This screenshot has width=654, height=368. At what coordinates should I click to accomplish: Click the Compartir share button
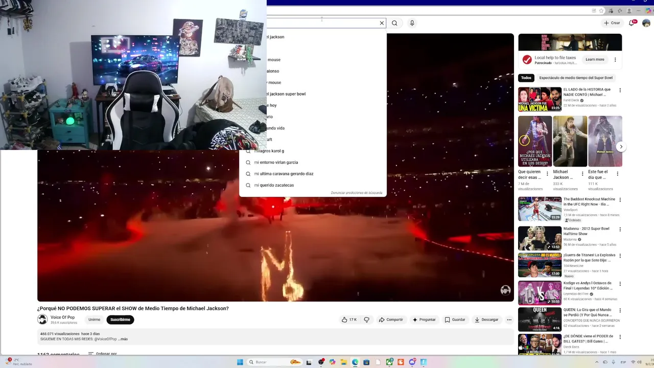[391, 320]
